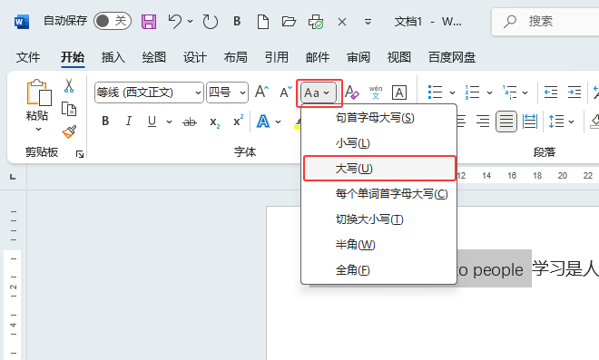Click the decrease indent icon
The height and width of the screenshot is (360, 599).
coord(551,92)
